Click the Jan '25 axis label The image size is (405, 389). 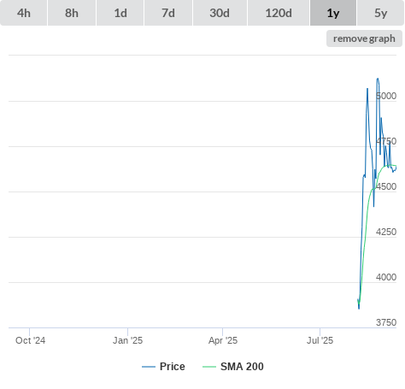click(127, 340)
